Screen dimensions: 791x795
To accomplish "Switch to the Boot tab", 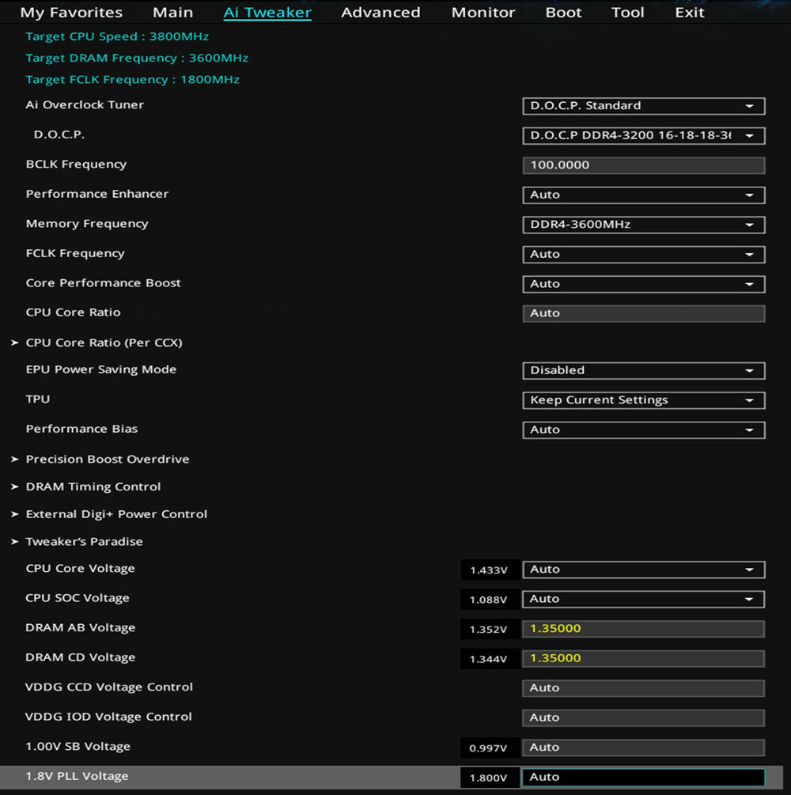I will coord(563,12).
